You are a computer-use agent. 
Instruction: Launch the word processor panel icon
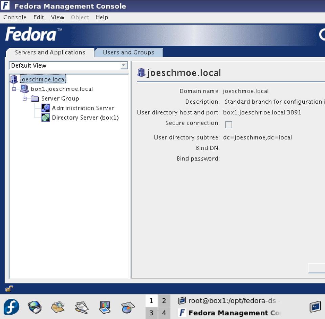pos(82,307)
